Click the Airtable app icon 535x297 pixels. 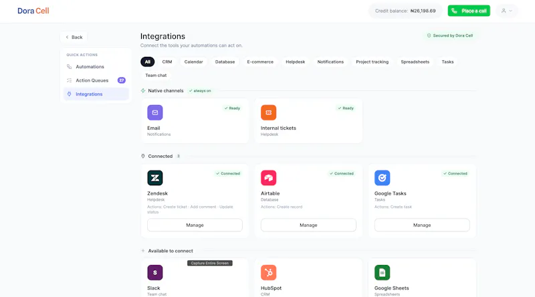(269, 178)
